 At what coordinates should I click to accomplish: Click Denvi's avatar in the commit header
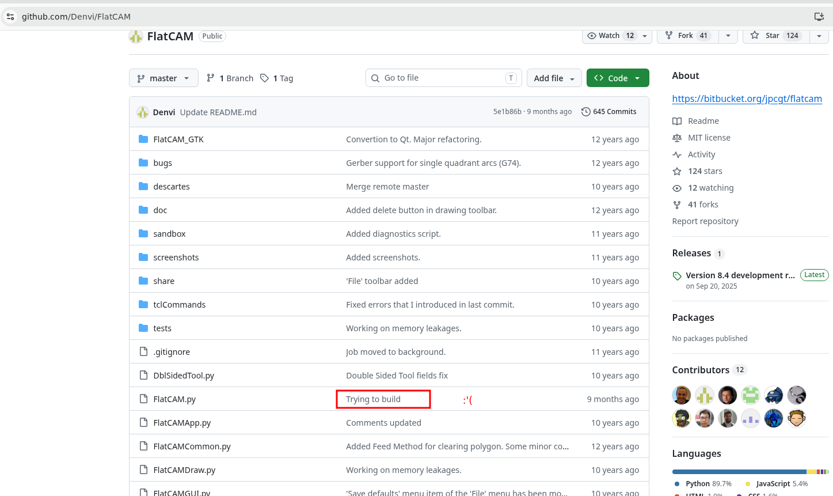click(x=143, y=112)
